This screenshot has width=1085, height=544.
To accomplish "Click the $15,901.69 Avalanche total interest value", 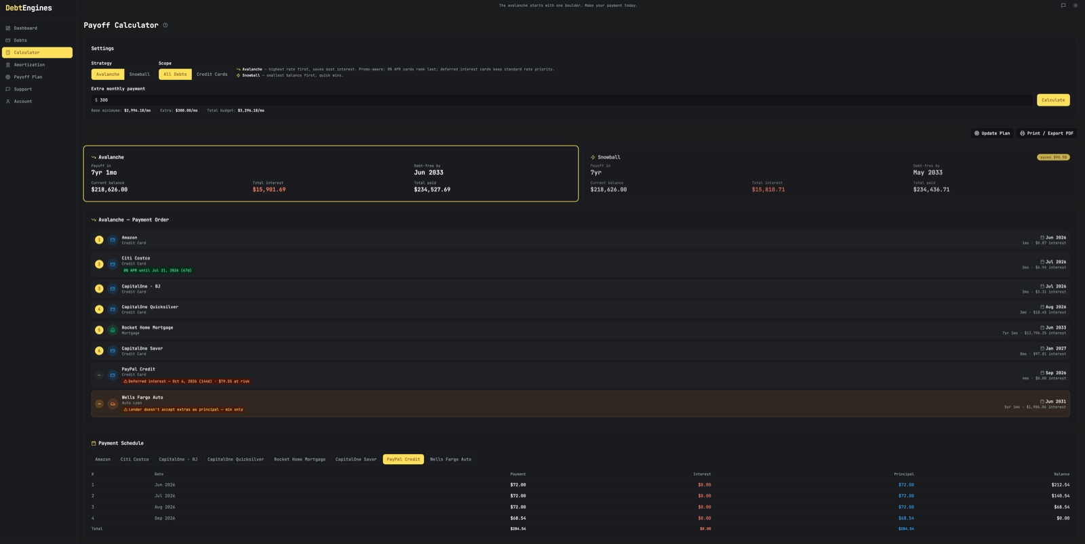I will [x=269, y=190].
